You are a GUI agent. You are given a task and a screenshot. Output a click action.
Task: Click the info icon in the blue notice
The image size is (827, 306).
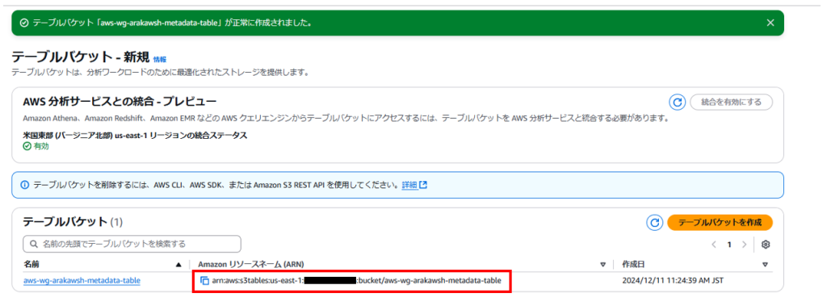coord(24,185)
